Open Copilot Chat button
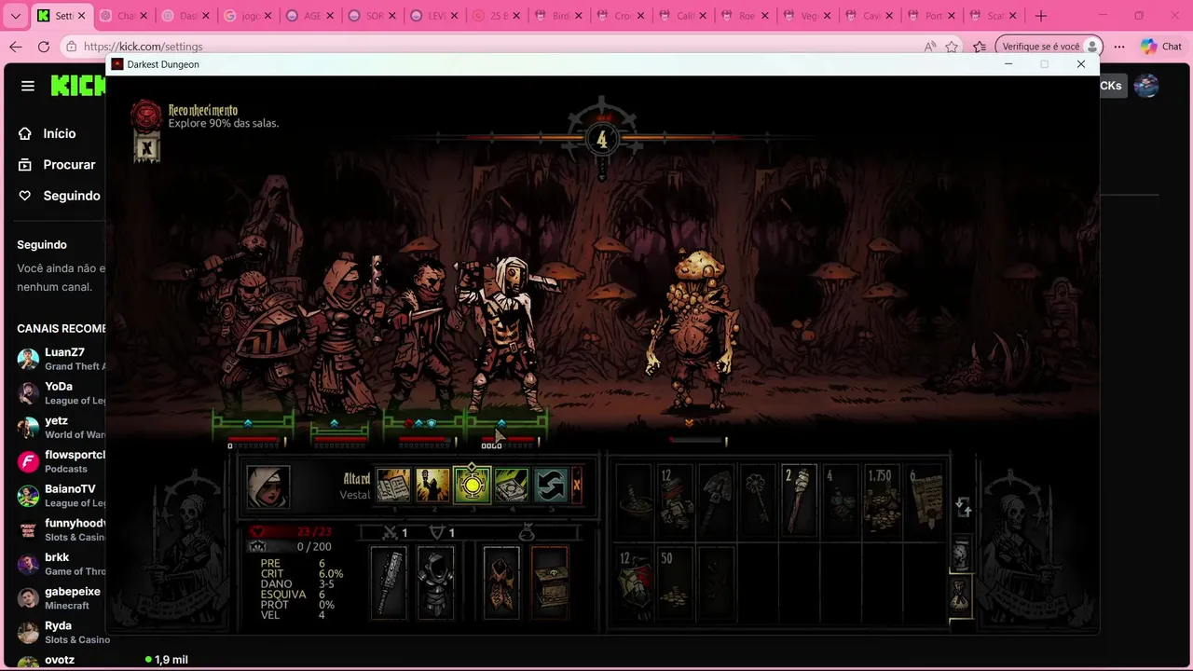The image size is (1193, 671). point(1161,47)
